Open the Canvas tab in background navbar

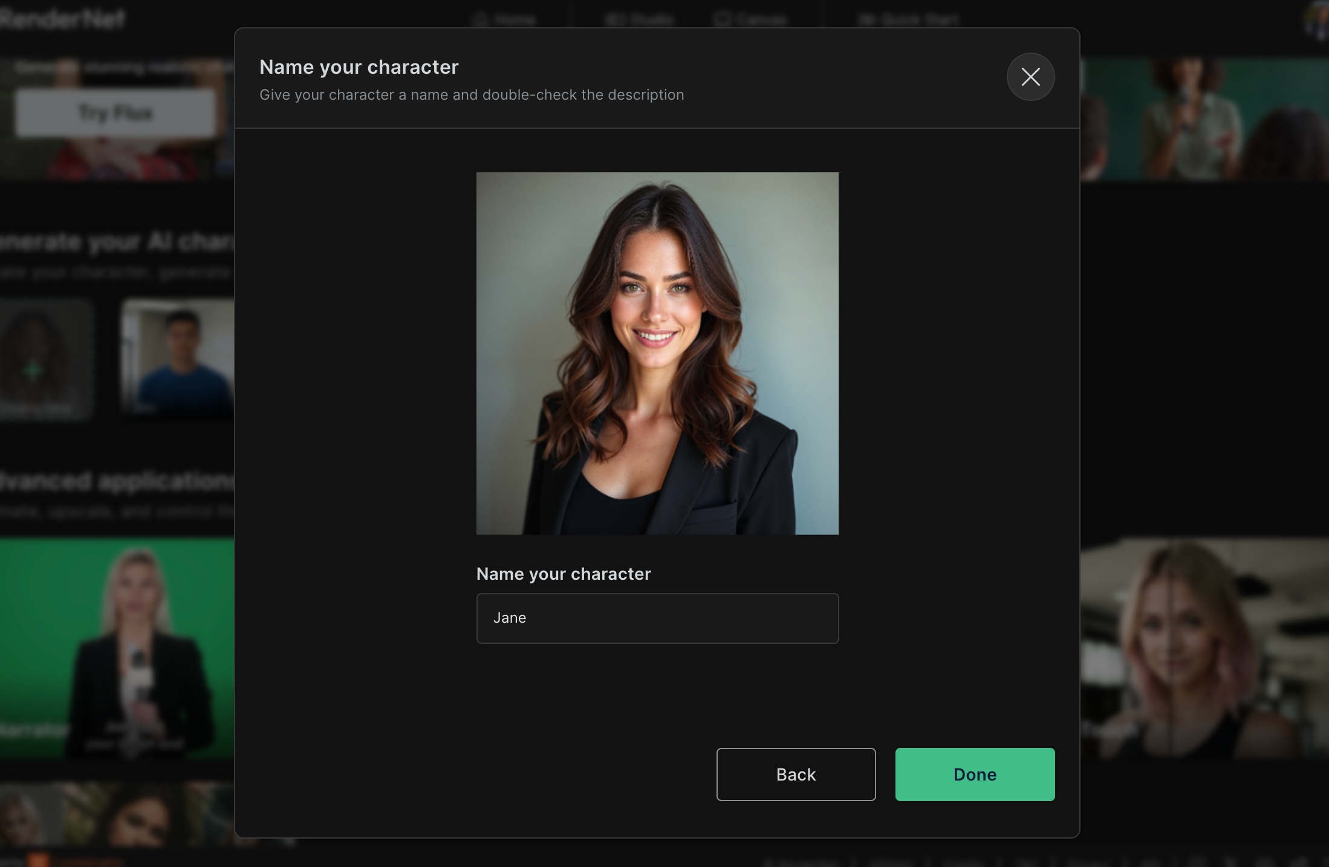pyautogui.click(x=750, y=19)
